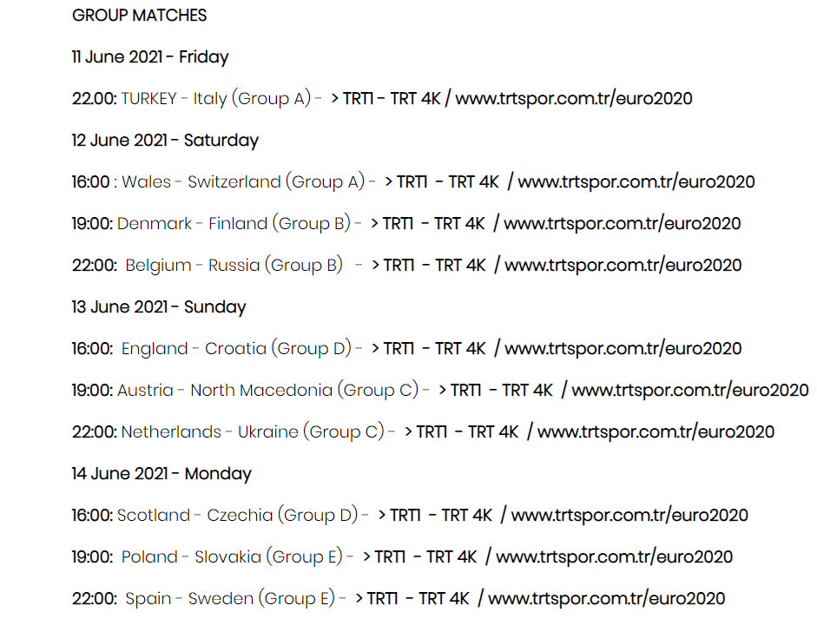This screenshot has height=632, width=817.
Task: Select the TURKEY - Italy (Group A) text
Action: coord(216,98)
